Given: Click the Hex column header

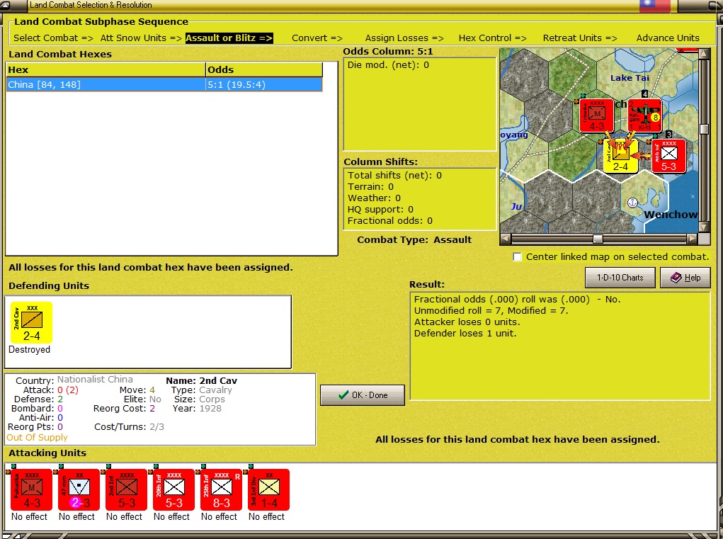Looking at the screenshot, I should 106,70.
